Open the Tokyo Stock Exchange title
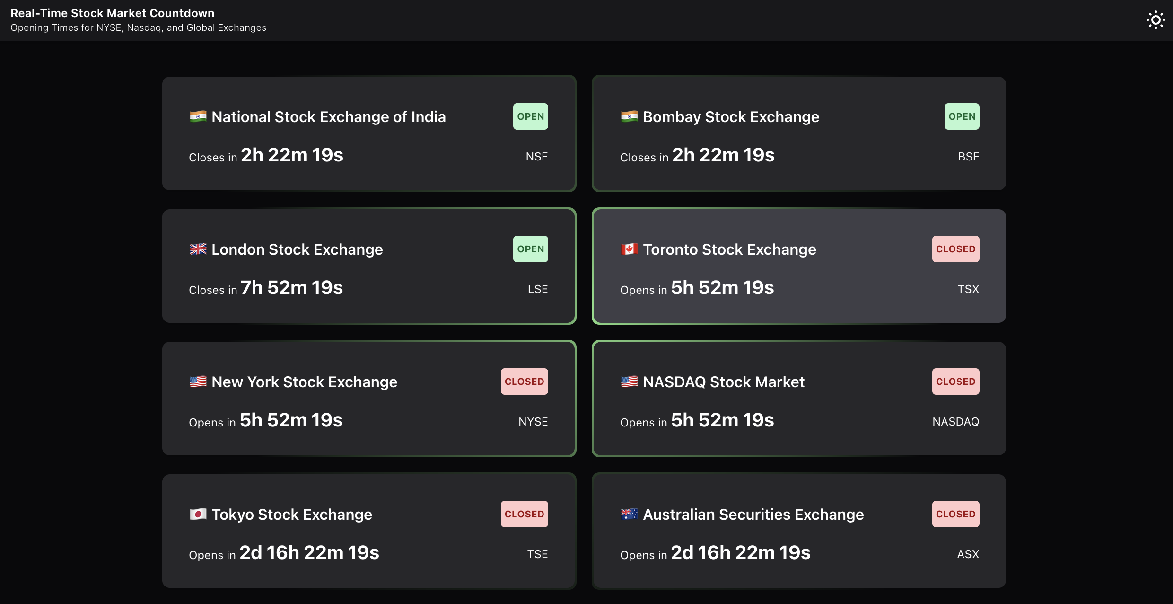Viewport: 1173px width, 604px height. pos(291,515)
